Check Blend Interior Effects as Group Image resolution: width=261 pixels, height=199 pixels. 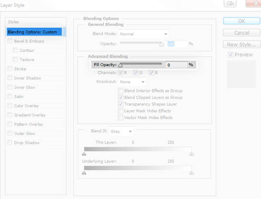point(120,91)
